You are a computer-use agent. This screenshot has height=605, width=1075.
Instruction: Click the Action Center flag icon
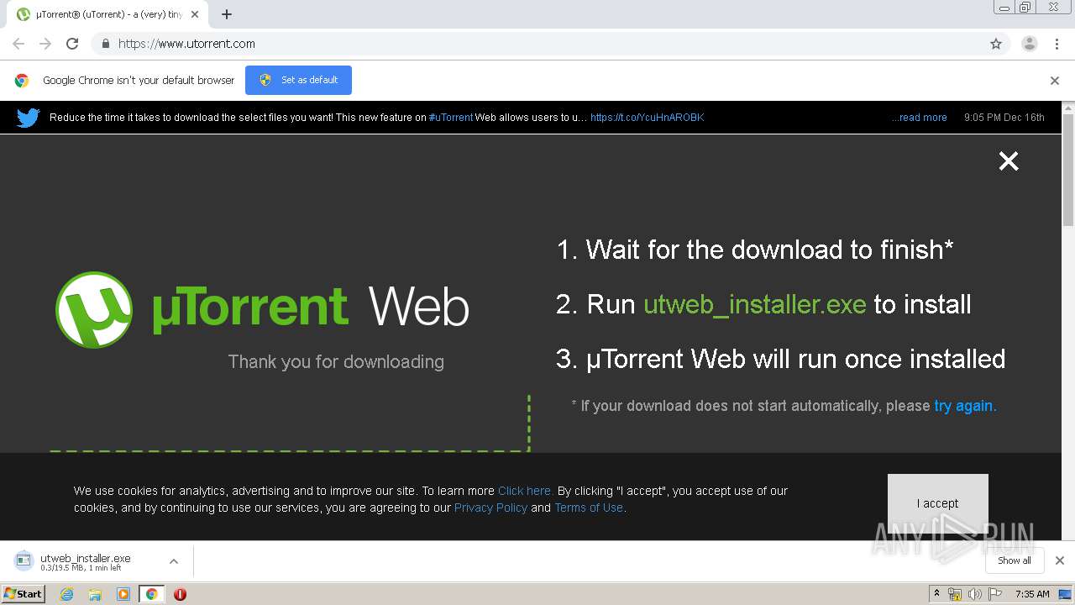(x=995, y=594)
